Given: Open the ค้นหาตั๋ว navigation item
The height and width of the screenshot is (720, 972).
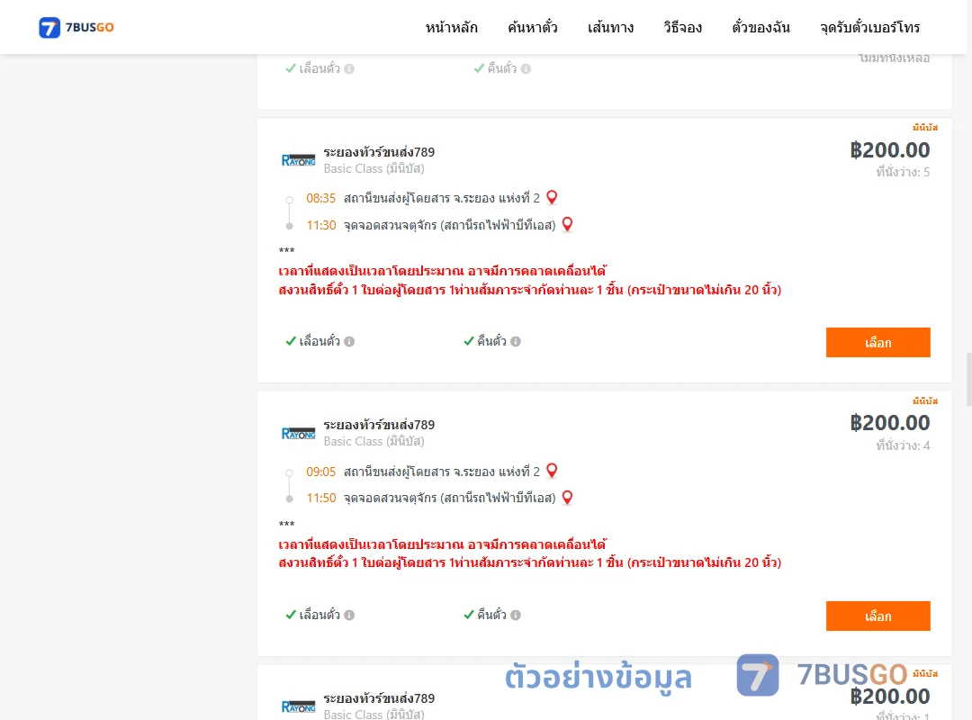Looking at the screenshot, I should pos(533,27).
